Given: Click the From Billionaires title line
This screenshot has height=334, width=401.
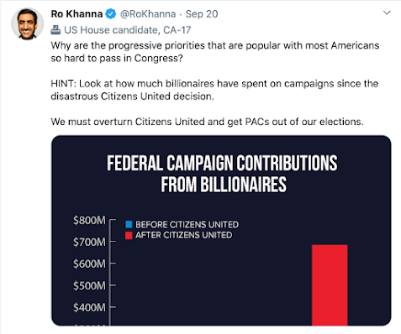Looking at the screenshot, I should (x=224, y=185).
